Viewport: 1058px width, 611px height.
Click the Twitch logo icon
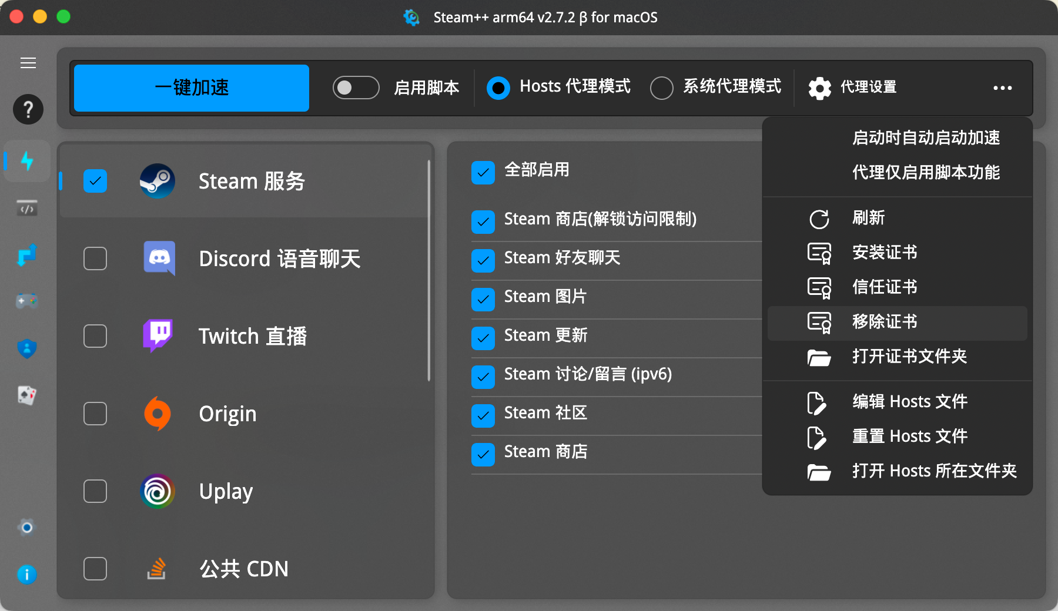[x=158, y=335]
